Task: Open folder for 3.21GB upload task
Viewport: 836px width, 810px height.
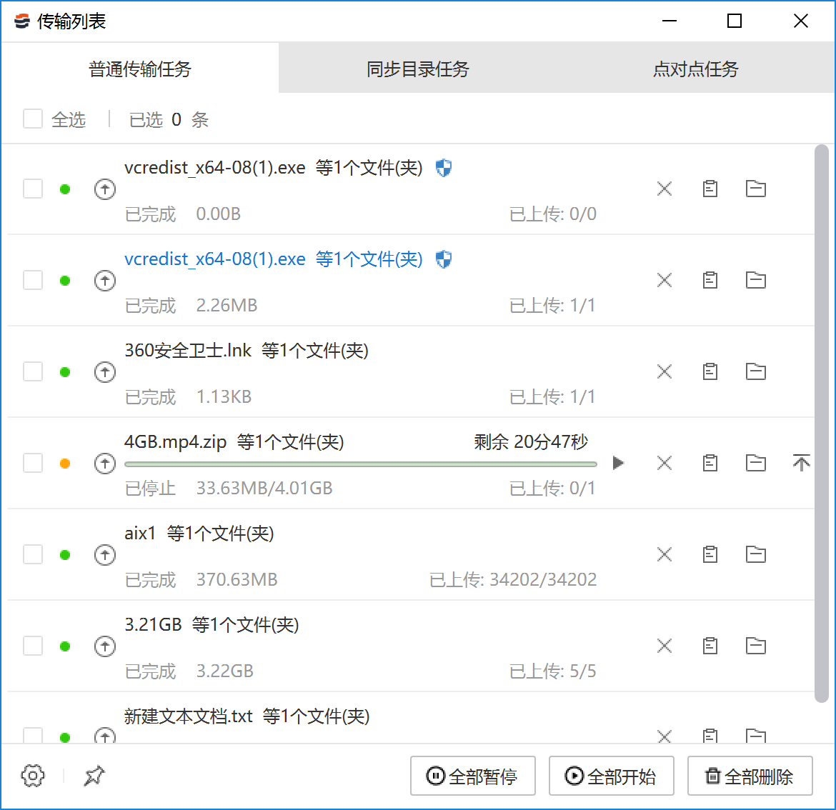Action: coord(755,646)
